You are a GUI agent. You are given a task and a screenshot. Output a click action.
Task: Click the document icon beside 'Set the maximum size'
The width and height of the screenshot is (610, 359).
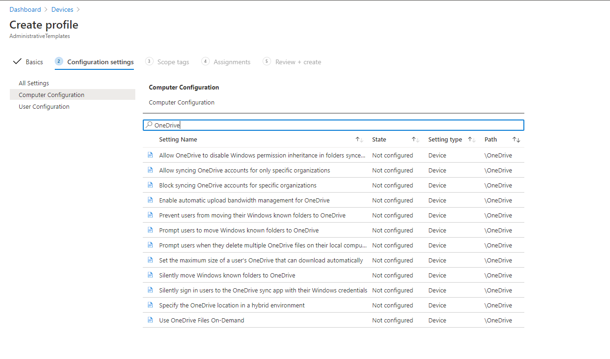tap(150, 260)
